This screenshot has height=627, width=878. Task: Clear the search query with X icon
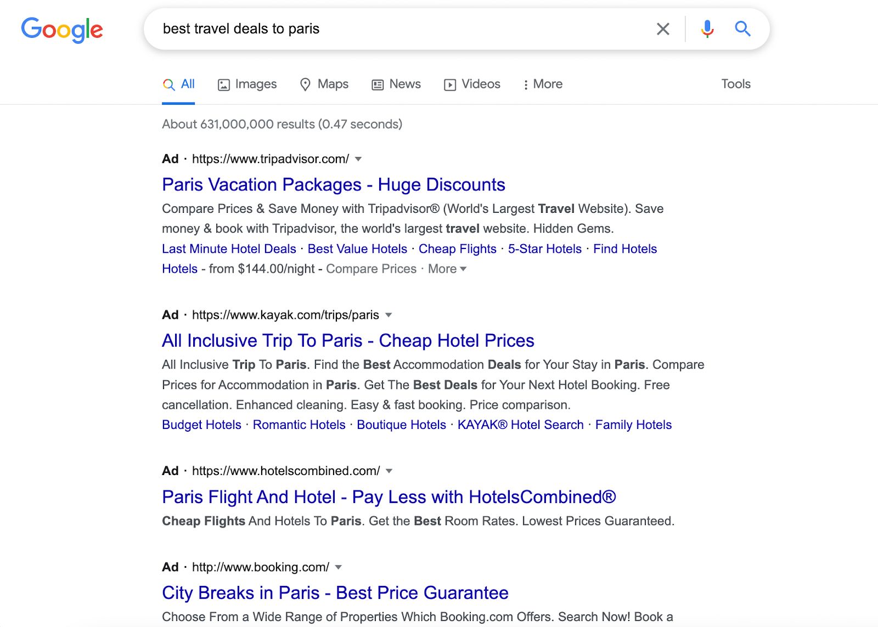[x=663, y=29]
